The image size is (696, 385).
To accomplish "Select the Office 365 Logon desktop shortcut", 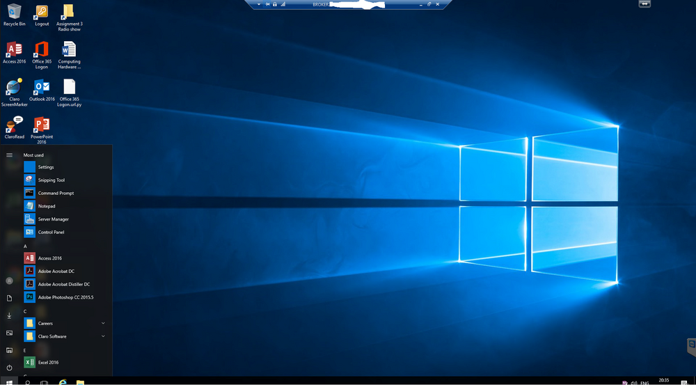I will [42, 55].
